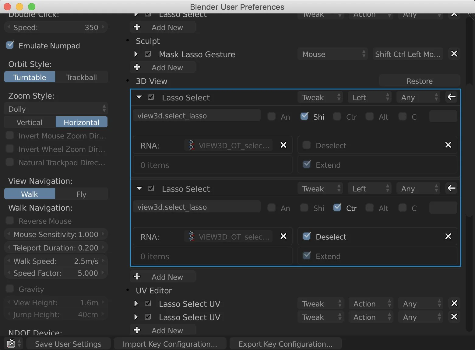Enable Invert Mouse Zoom Direction

click(10, 135)
